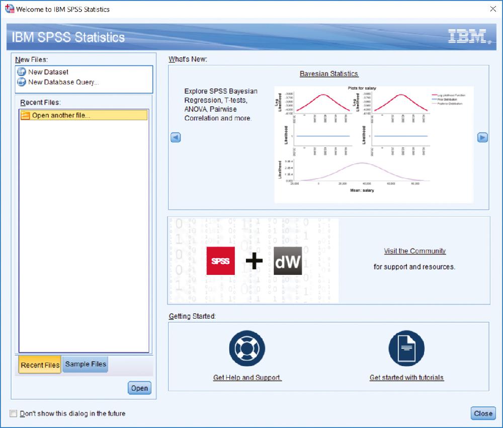Enable Don't show this dialog in the future

(x=14, y=413)
